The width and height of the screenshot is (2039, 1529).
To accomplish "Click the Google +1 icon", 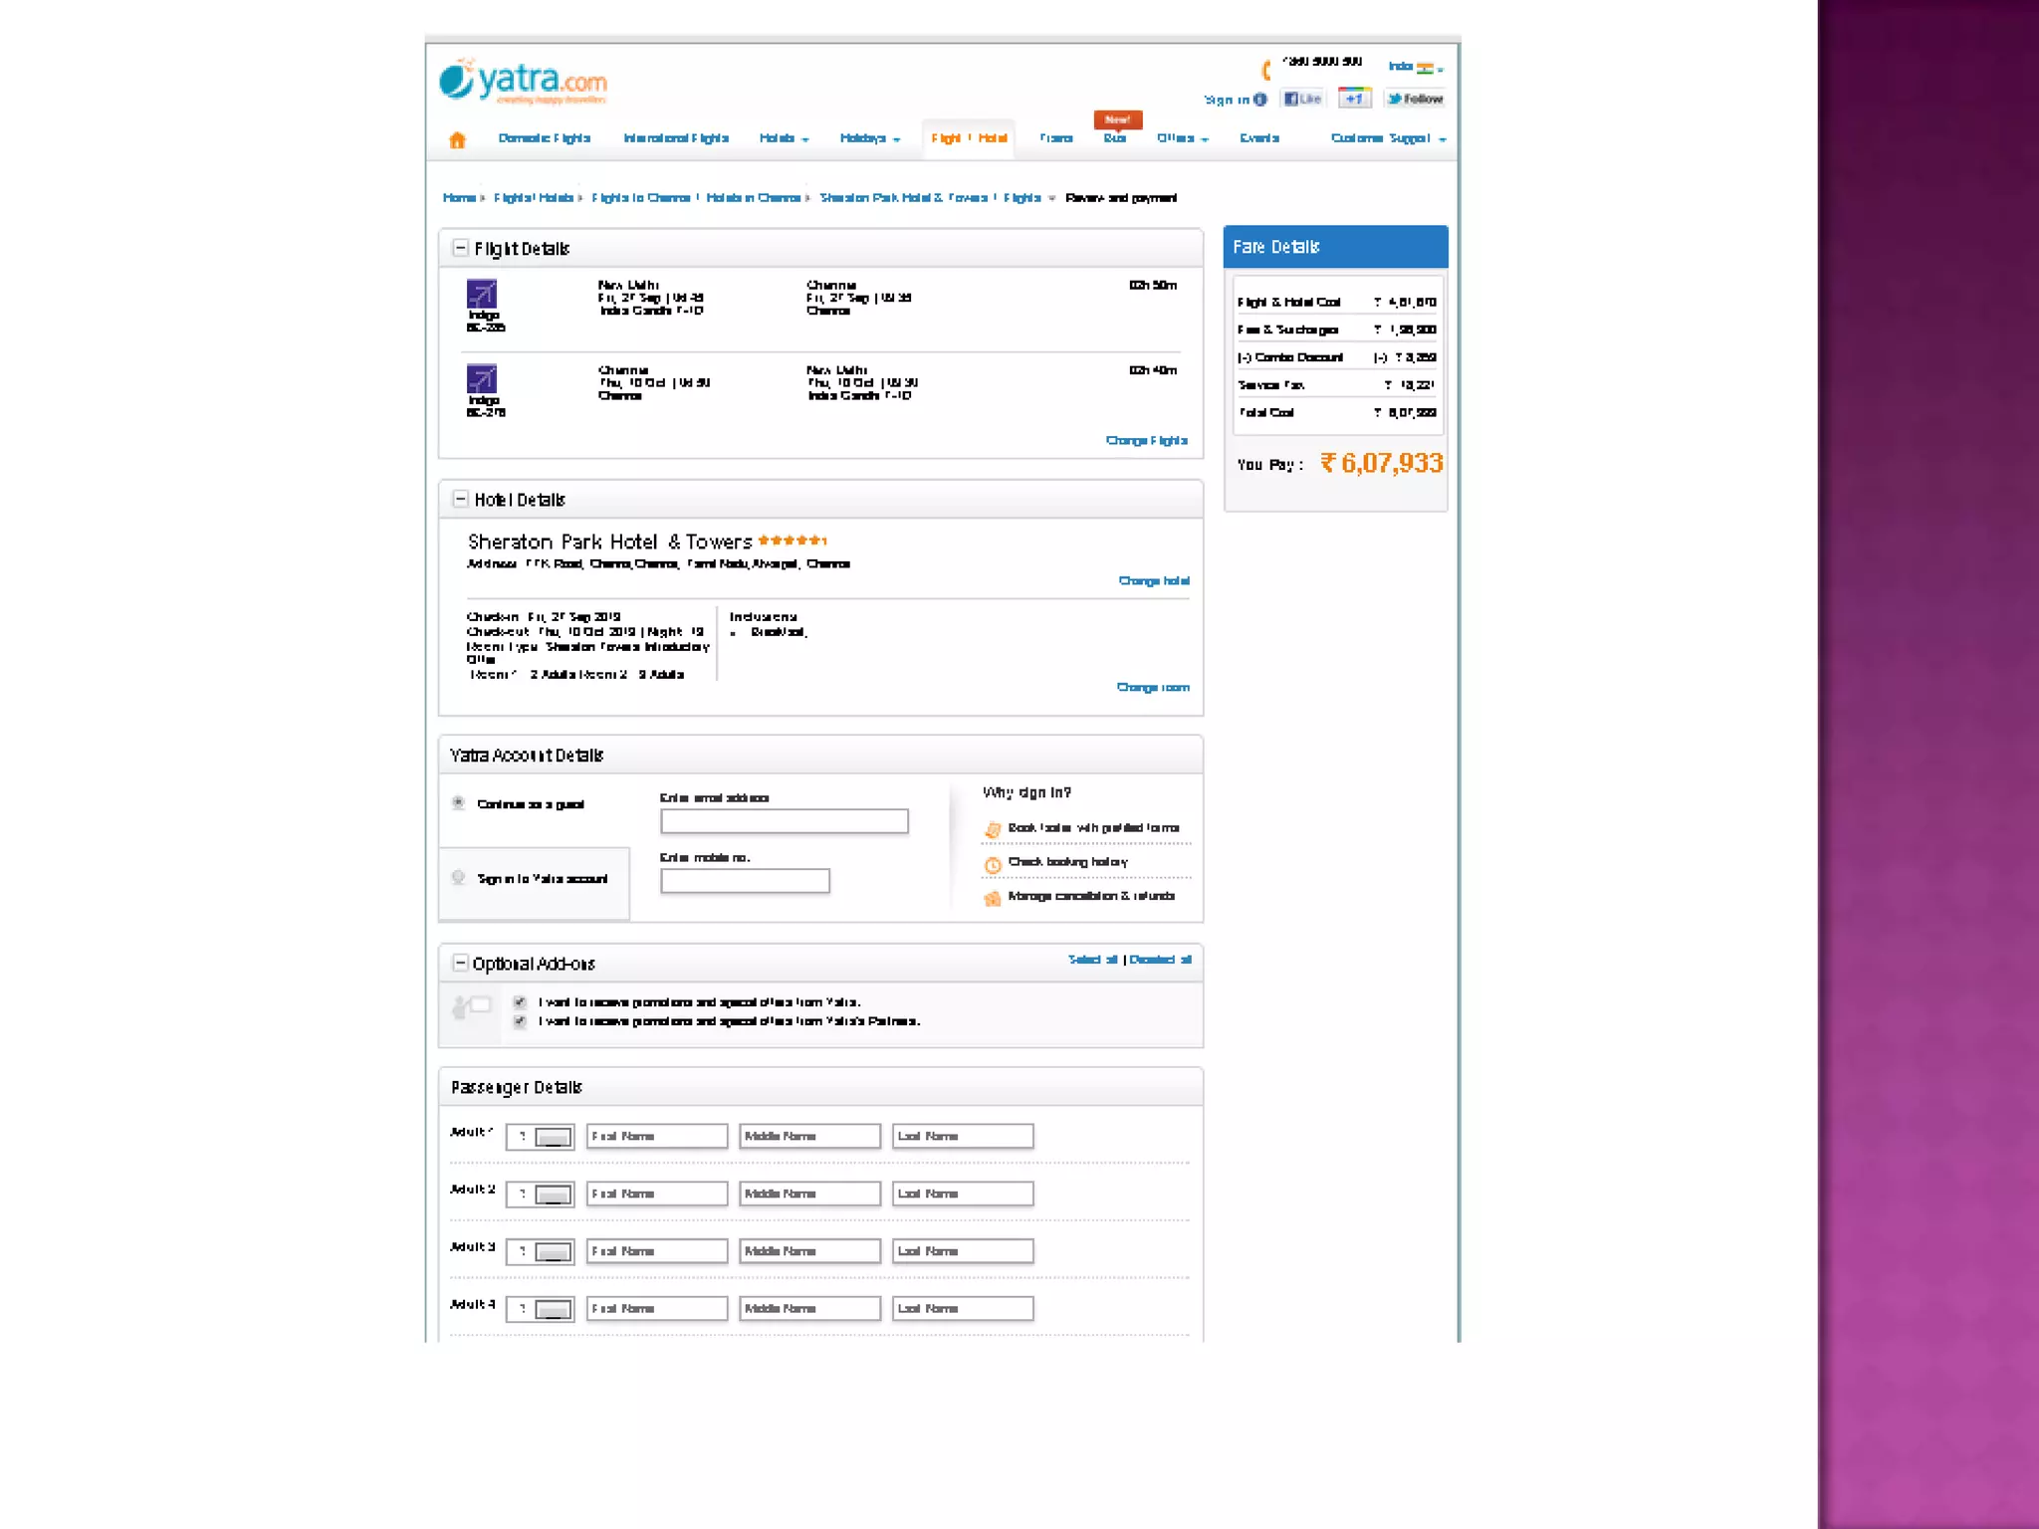I will coord(1354,99).
